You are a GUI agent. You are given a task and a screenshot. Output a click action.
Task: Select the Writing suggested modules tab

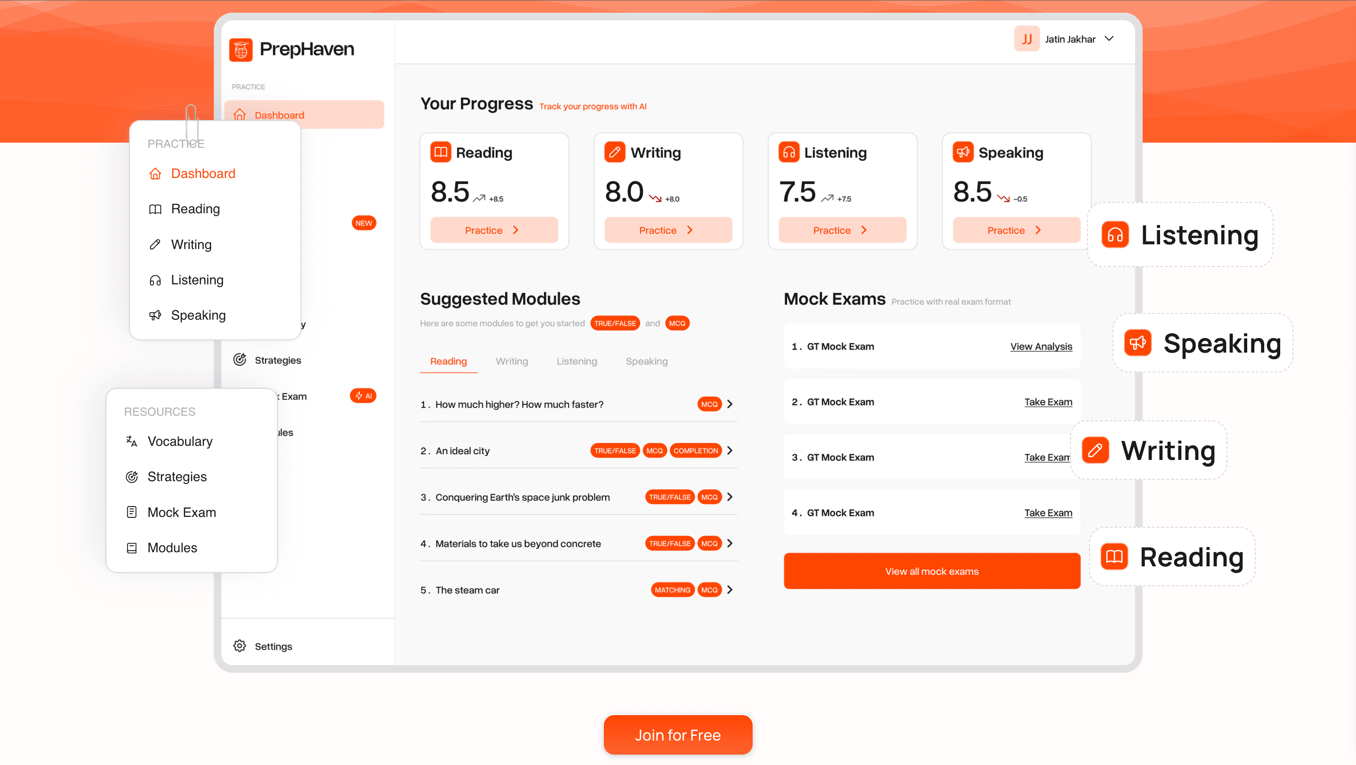coord(512,361)
